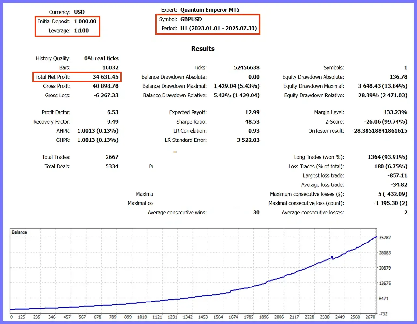The image size is (417, 324).
Task: Click the Leverage 1:100 value
Action: click(x=81, y=30)
